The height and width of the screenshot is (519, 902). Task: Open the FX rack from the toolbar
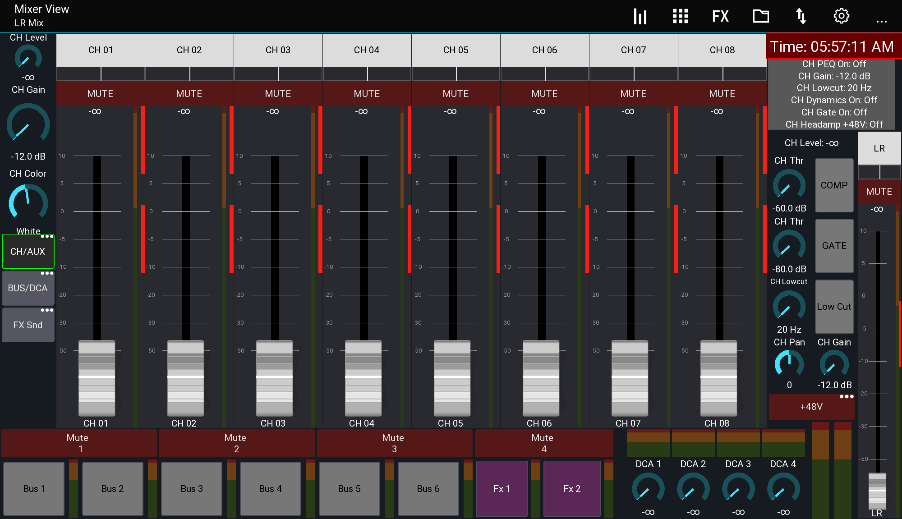click(x=720, y=16)
